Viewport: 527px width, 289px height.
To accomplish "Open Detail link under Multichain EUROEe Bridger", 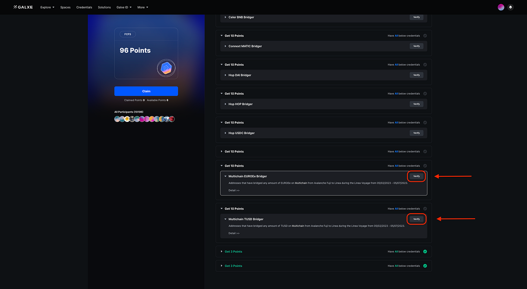I will pos(234,190).
